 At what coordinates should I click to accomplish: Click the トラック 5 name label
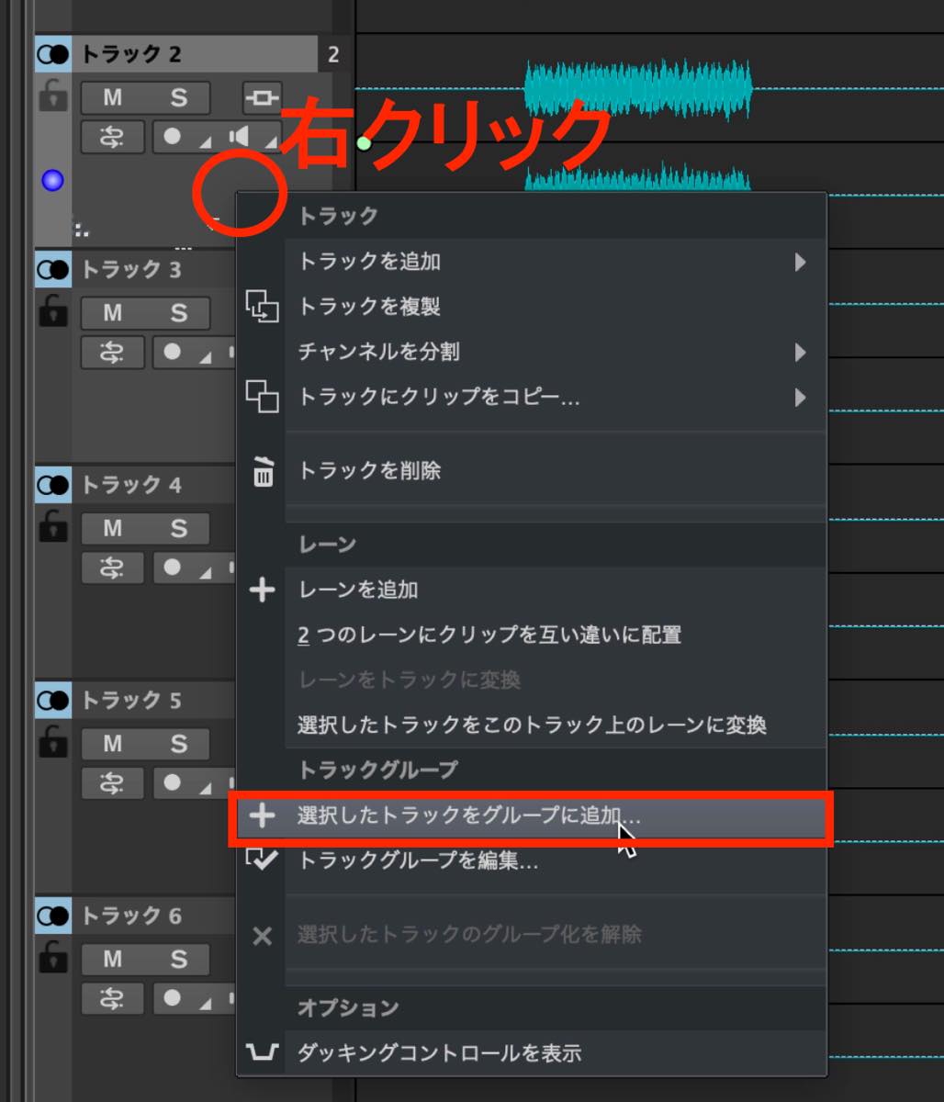click(131, 701)
